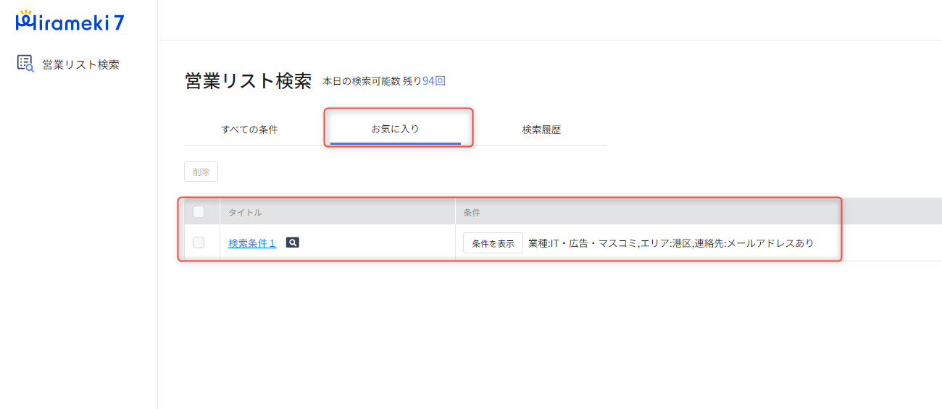
Task: Open the 検索条件１ link
Action: point(252,243)
